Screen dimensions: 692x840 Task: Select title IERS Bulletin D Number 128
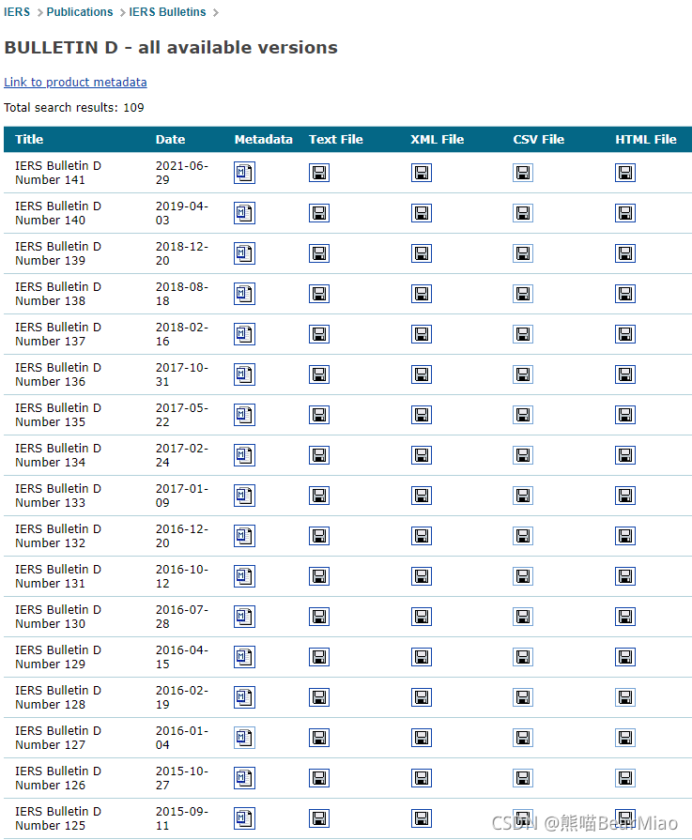[58, 697]
